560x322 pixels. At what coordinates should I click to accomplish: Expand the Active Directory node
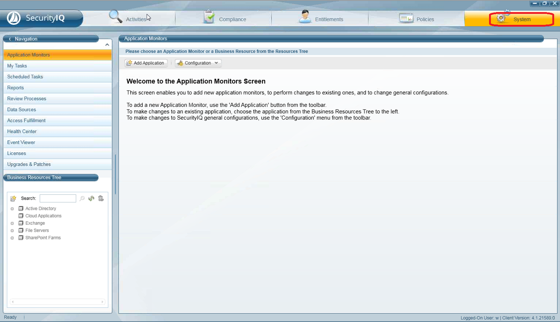click(12, 209)
